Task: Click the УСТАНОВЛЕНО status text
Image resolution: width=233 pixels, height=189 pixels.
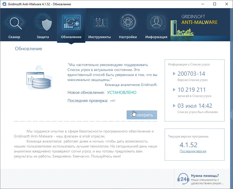Action: 122,93
